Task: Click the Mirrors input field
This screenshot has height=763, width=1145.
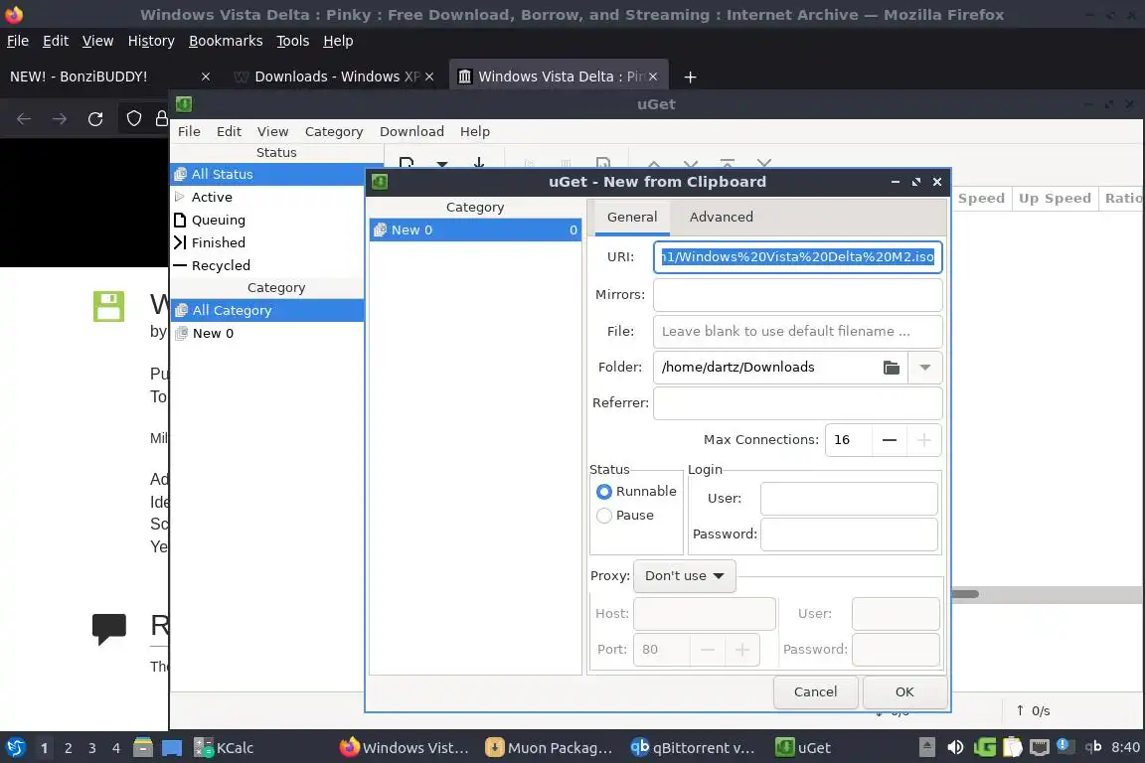Action: point(797,295)
